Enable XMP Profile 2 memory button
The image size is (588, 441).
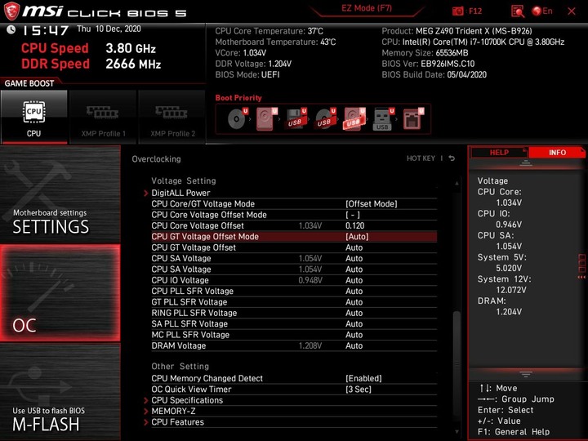pos(172,117)
